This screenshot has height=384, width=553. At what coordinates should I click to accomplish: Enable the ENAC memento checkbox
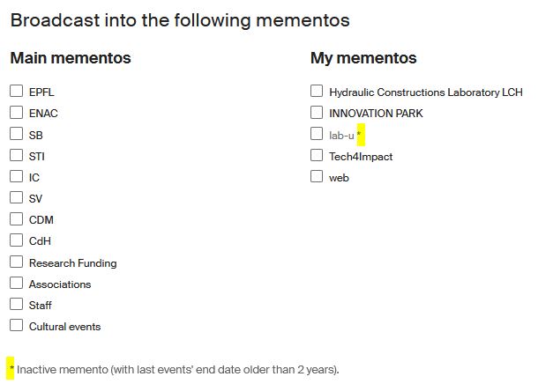coord(16,112)
